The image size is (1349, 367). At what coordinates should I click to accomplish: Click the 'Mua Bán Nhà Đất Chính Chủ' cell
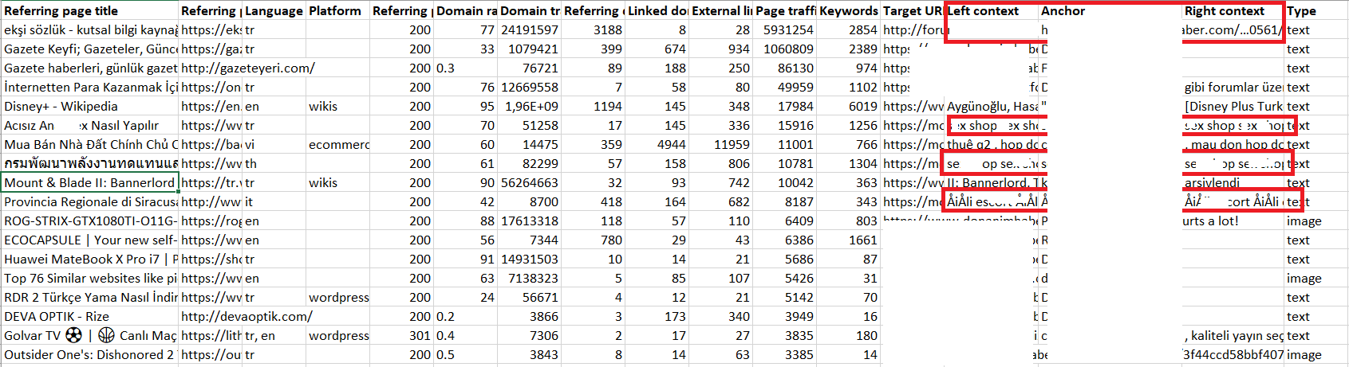click(x=89, y=144)
